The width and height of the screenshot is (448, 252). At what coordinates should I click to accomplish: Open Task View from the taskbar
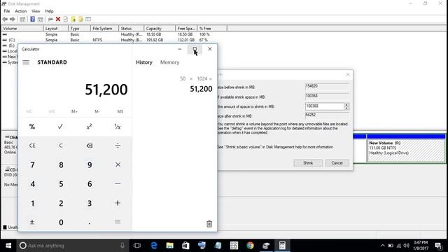137,246
